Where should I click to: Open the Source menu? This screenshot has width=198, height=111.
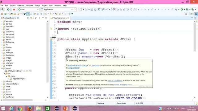[13, 6]
